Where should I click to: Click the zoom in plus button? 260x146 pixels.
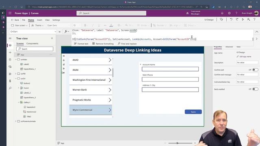195,143
